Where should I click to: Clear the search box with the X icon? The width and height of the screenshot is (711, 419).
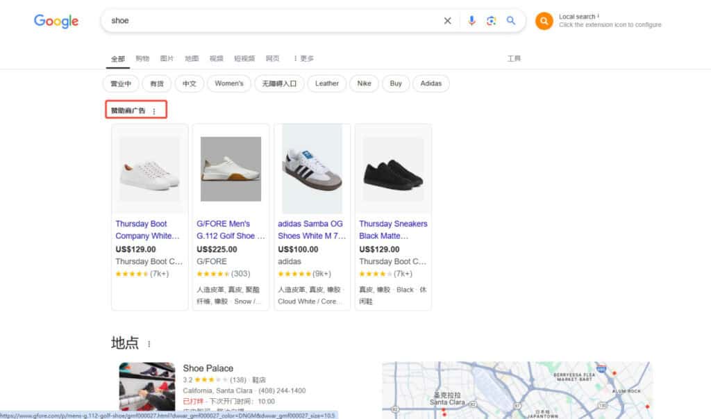(x=448, y=21)
